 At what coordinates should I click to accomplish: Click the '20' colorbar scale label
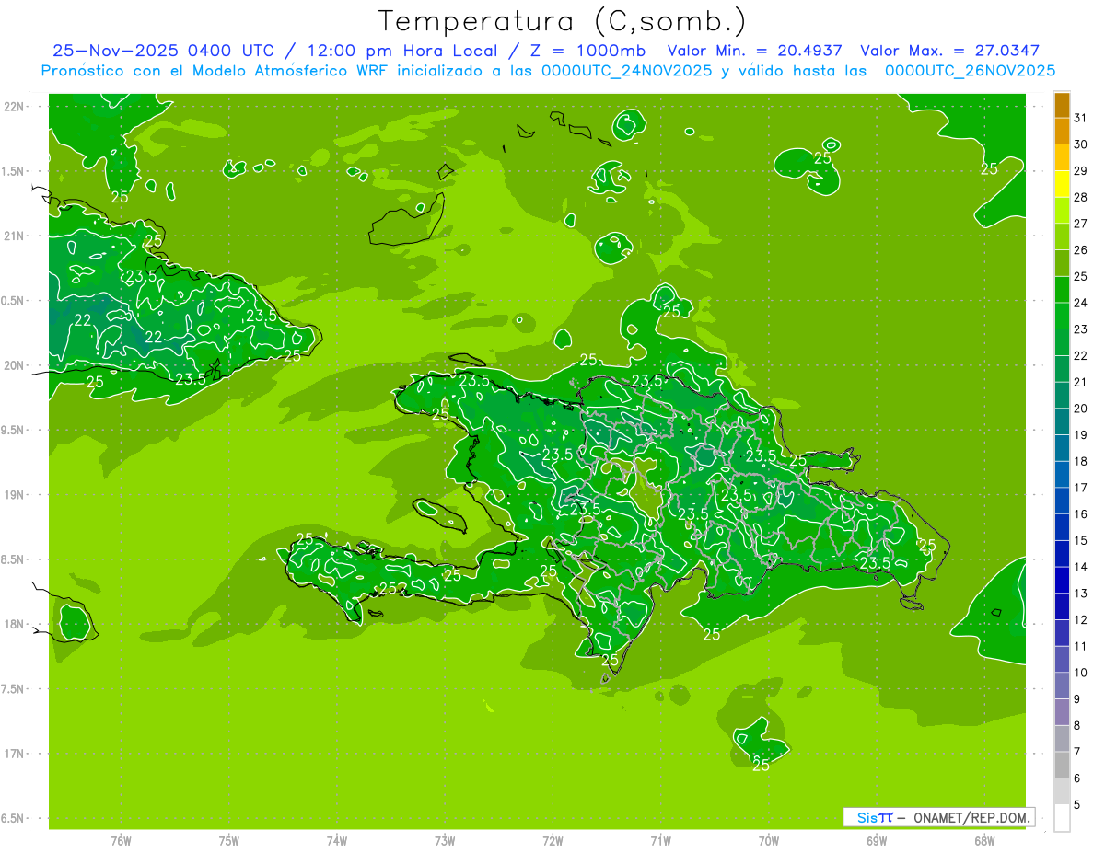tap(1080, 409)
